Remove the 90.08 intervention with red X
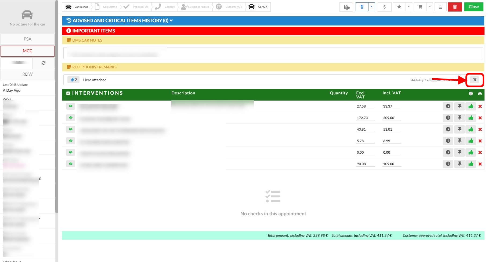 [x=480, y=164]
